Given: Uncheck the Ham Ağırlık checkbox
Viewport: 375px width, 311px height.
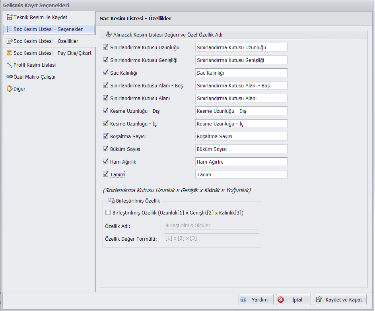Looking at the screenshot, I should 105,162.
